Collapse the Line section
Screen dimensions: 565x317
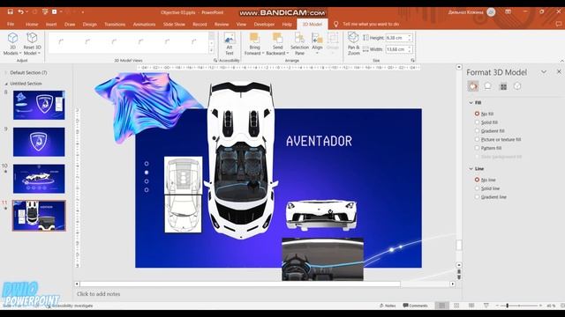471,168
